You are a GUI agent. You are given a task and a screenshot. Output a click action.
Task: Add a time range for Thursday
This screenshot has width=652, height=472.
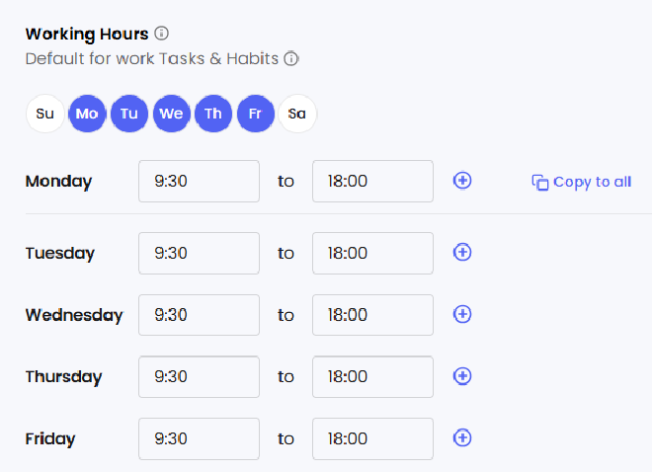click(x=462, y=376)
